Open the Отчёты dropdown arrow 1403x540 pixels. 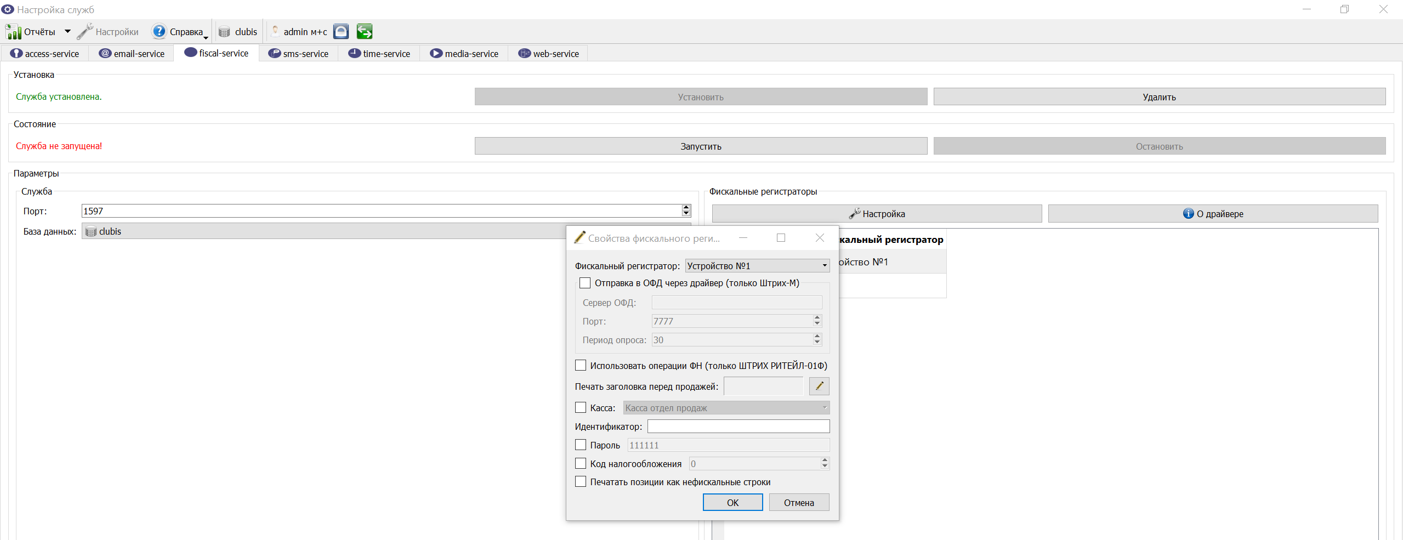(67, 32)
